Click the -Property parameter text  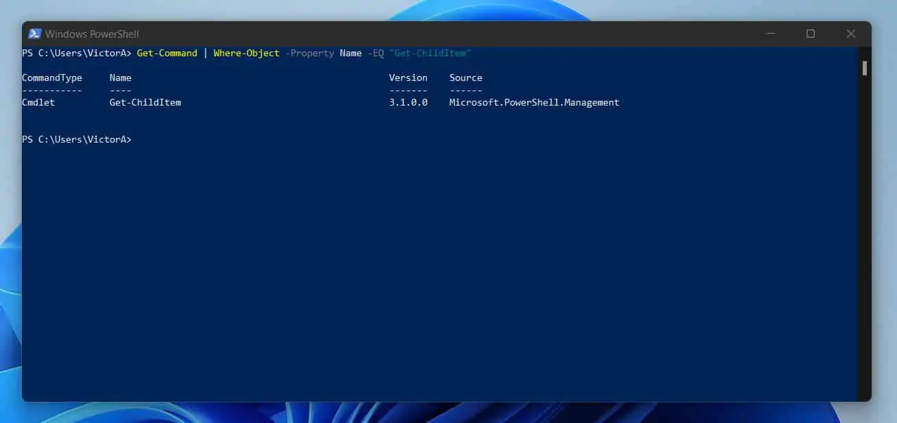coord(309,53)
